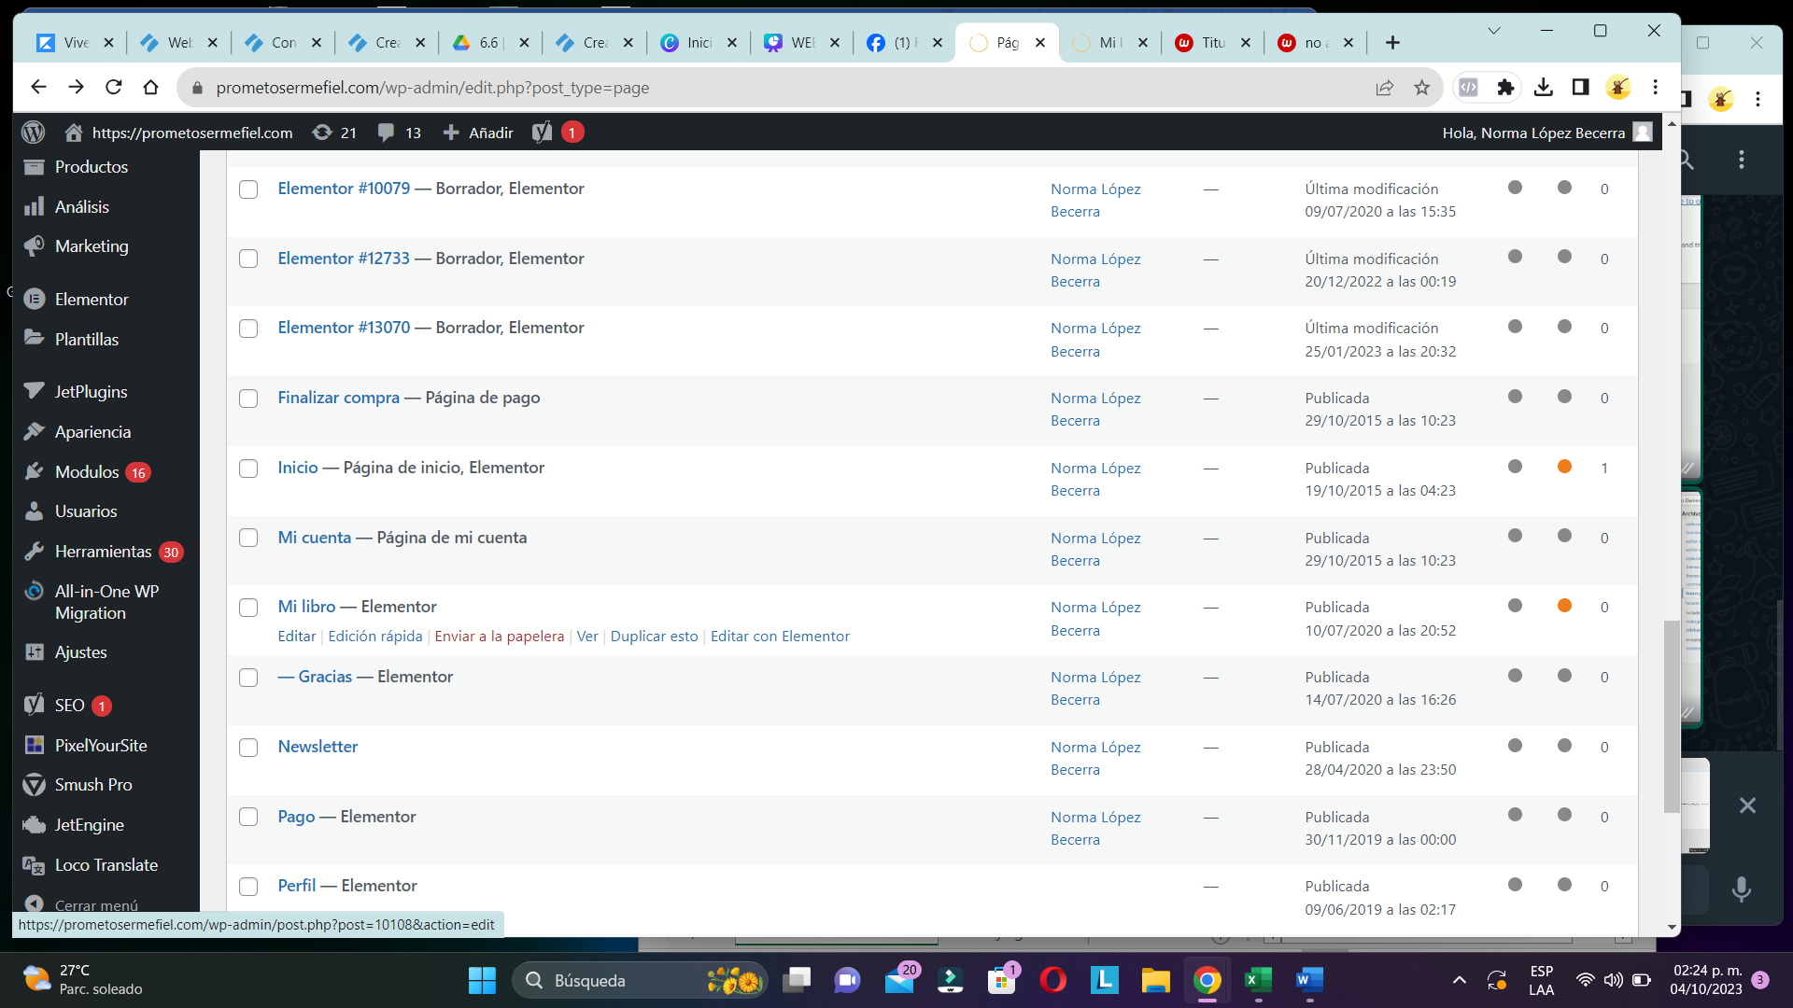Click Enviar a la papelera link
Screen dimensions: 1793x1008
click(x=500, y=637)
